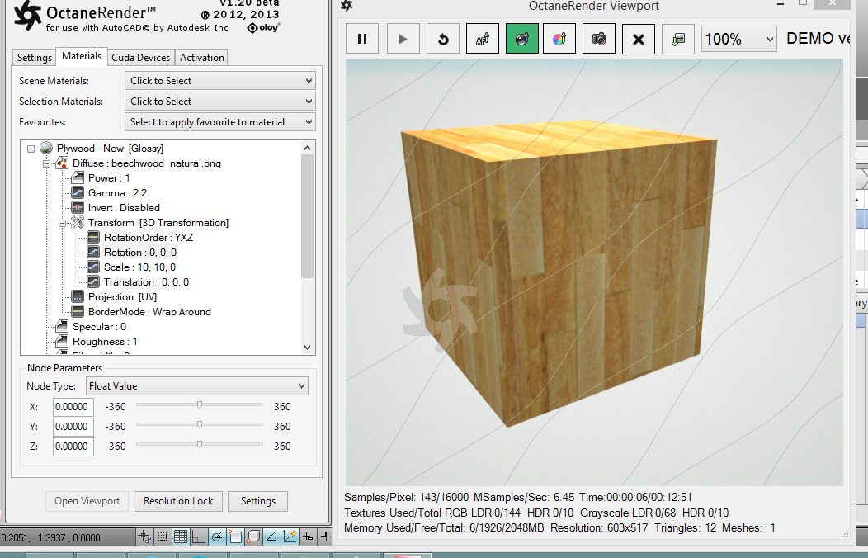Select the 'Rotation : 0, 0, 0' row
The height and width of the screenshot is (558, 868).
(140, 253)
